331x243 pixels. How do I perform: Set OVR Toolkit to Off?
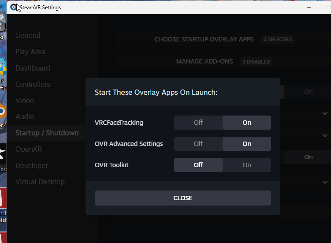pos(198,165)
